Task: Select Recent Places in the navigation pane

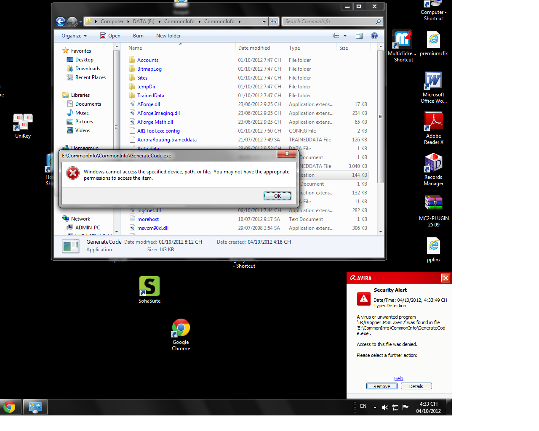Action: pos(91,77)
